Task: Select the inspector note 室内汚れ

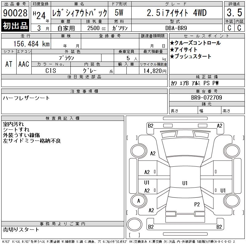Action: coord(13,124)
